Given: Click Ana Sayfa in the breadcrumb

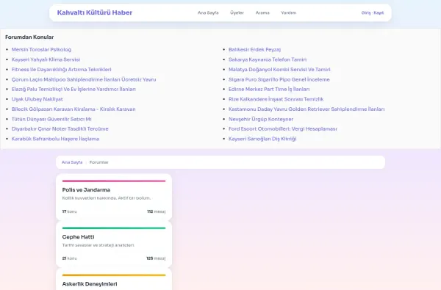Looking at the screenshot, I should [x=72, y=162].
